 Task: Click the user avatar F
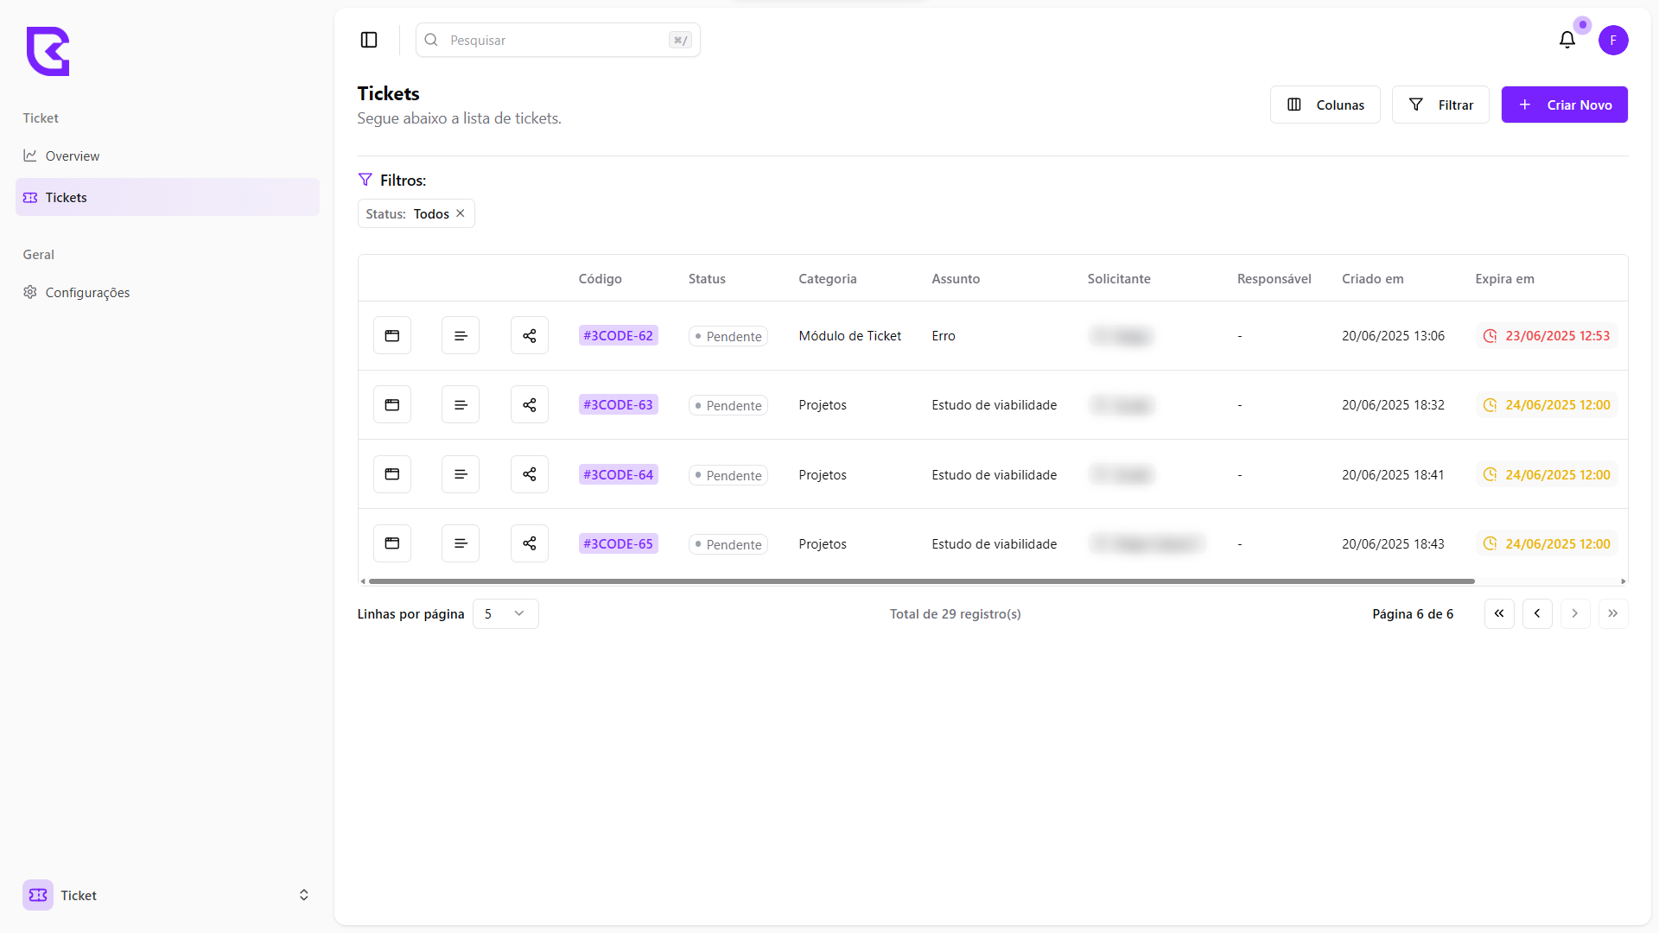pos(1612,40)
